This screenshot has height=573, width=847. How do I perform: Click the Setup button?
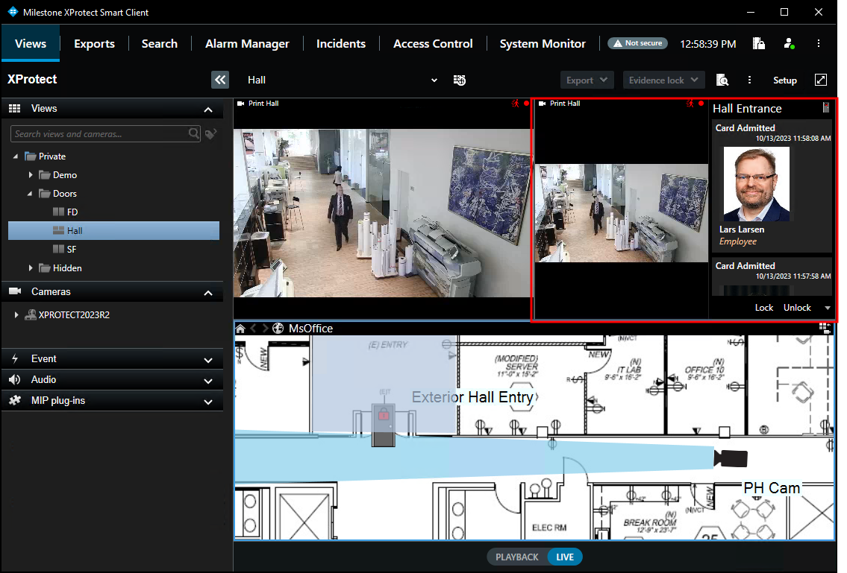coord(784,80)
